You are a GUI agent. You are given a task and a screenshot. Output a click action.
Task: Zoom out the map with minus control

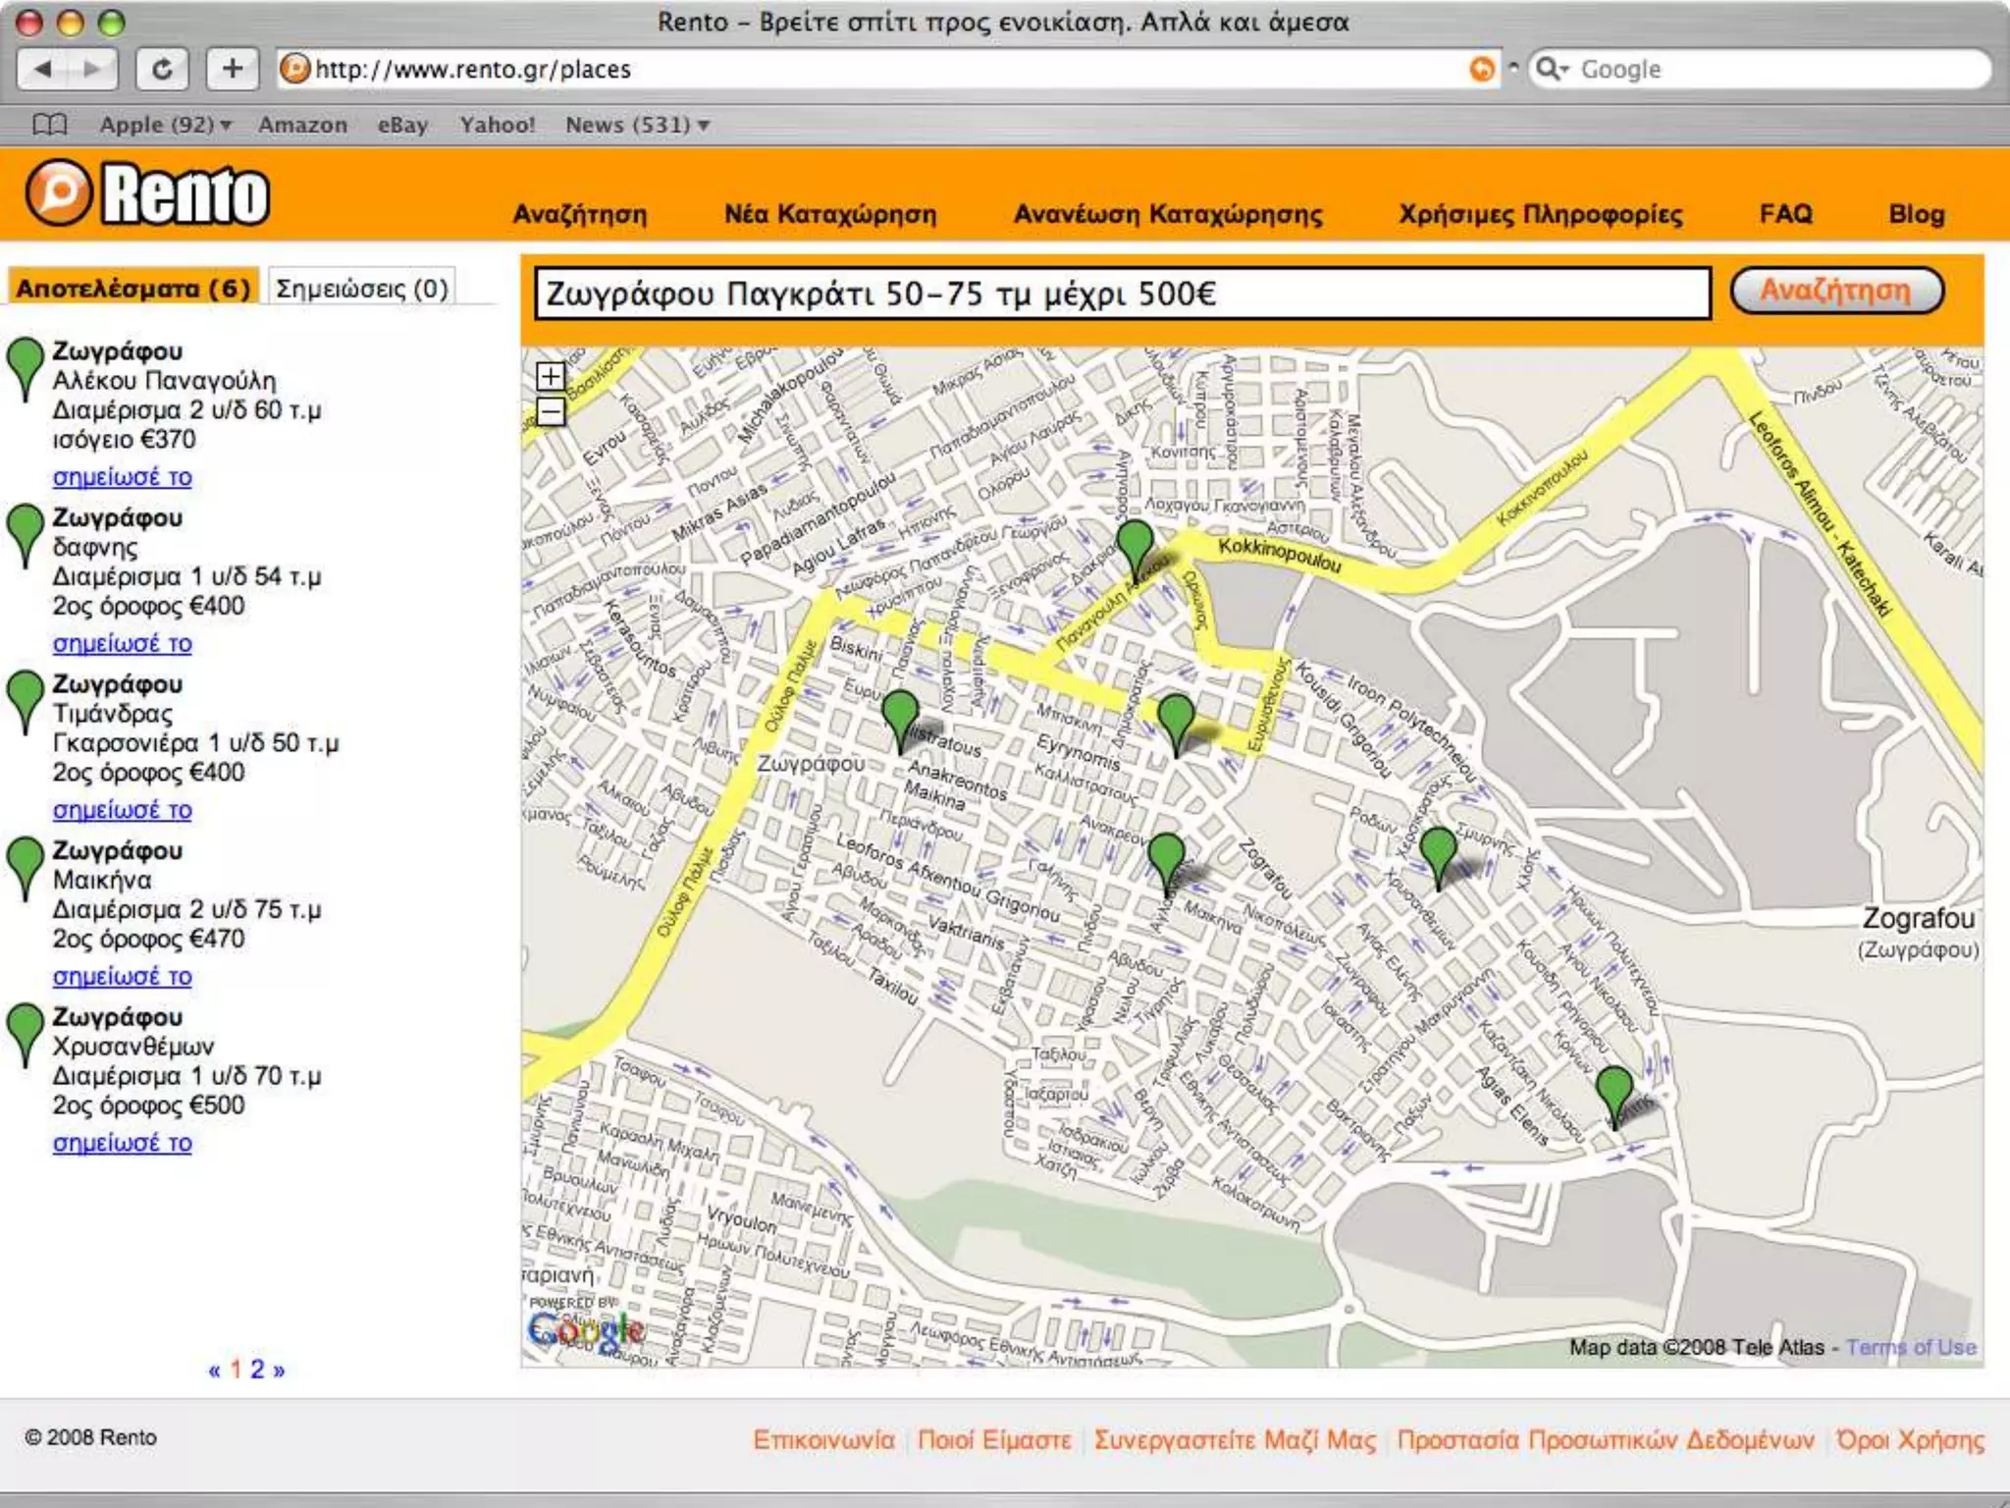click(x=551, y=411)
